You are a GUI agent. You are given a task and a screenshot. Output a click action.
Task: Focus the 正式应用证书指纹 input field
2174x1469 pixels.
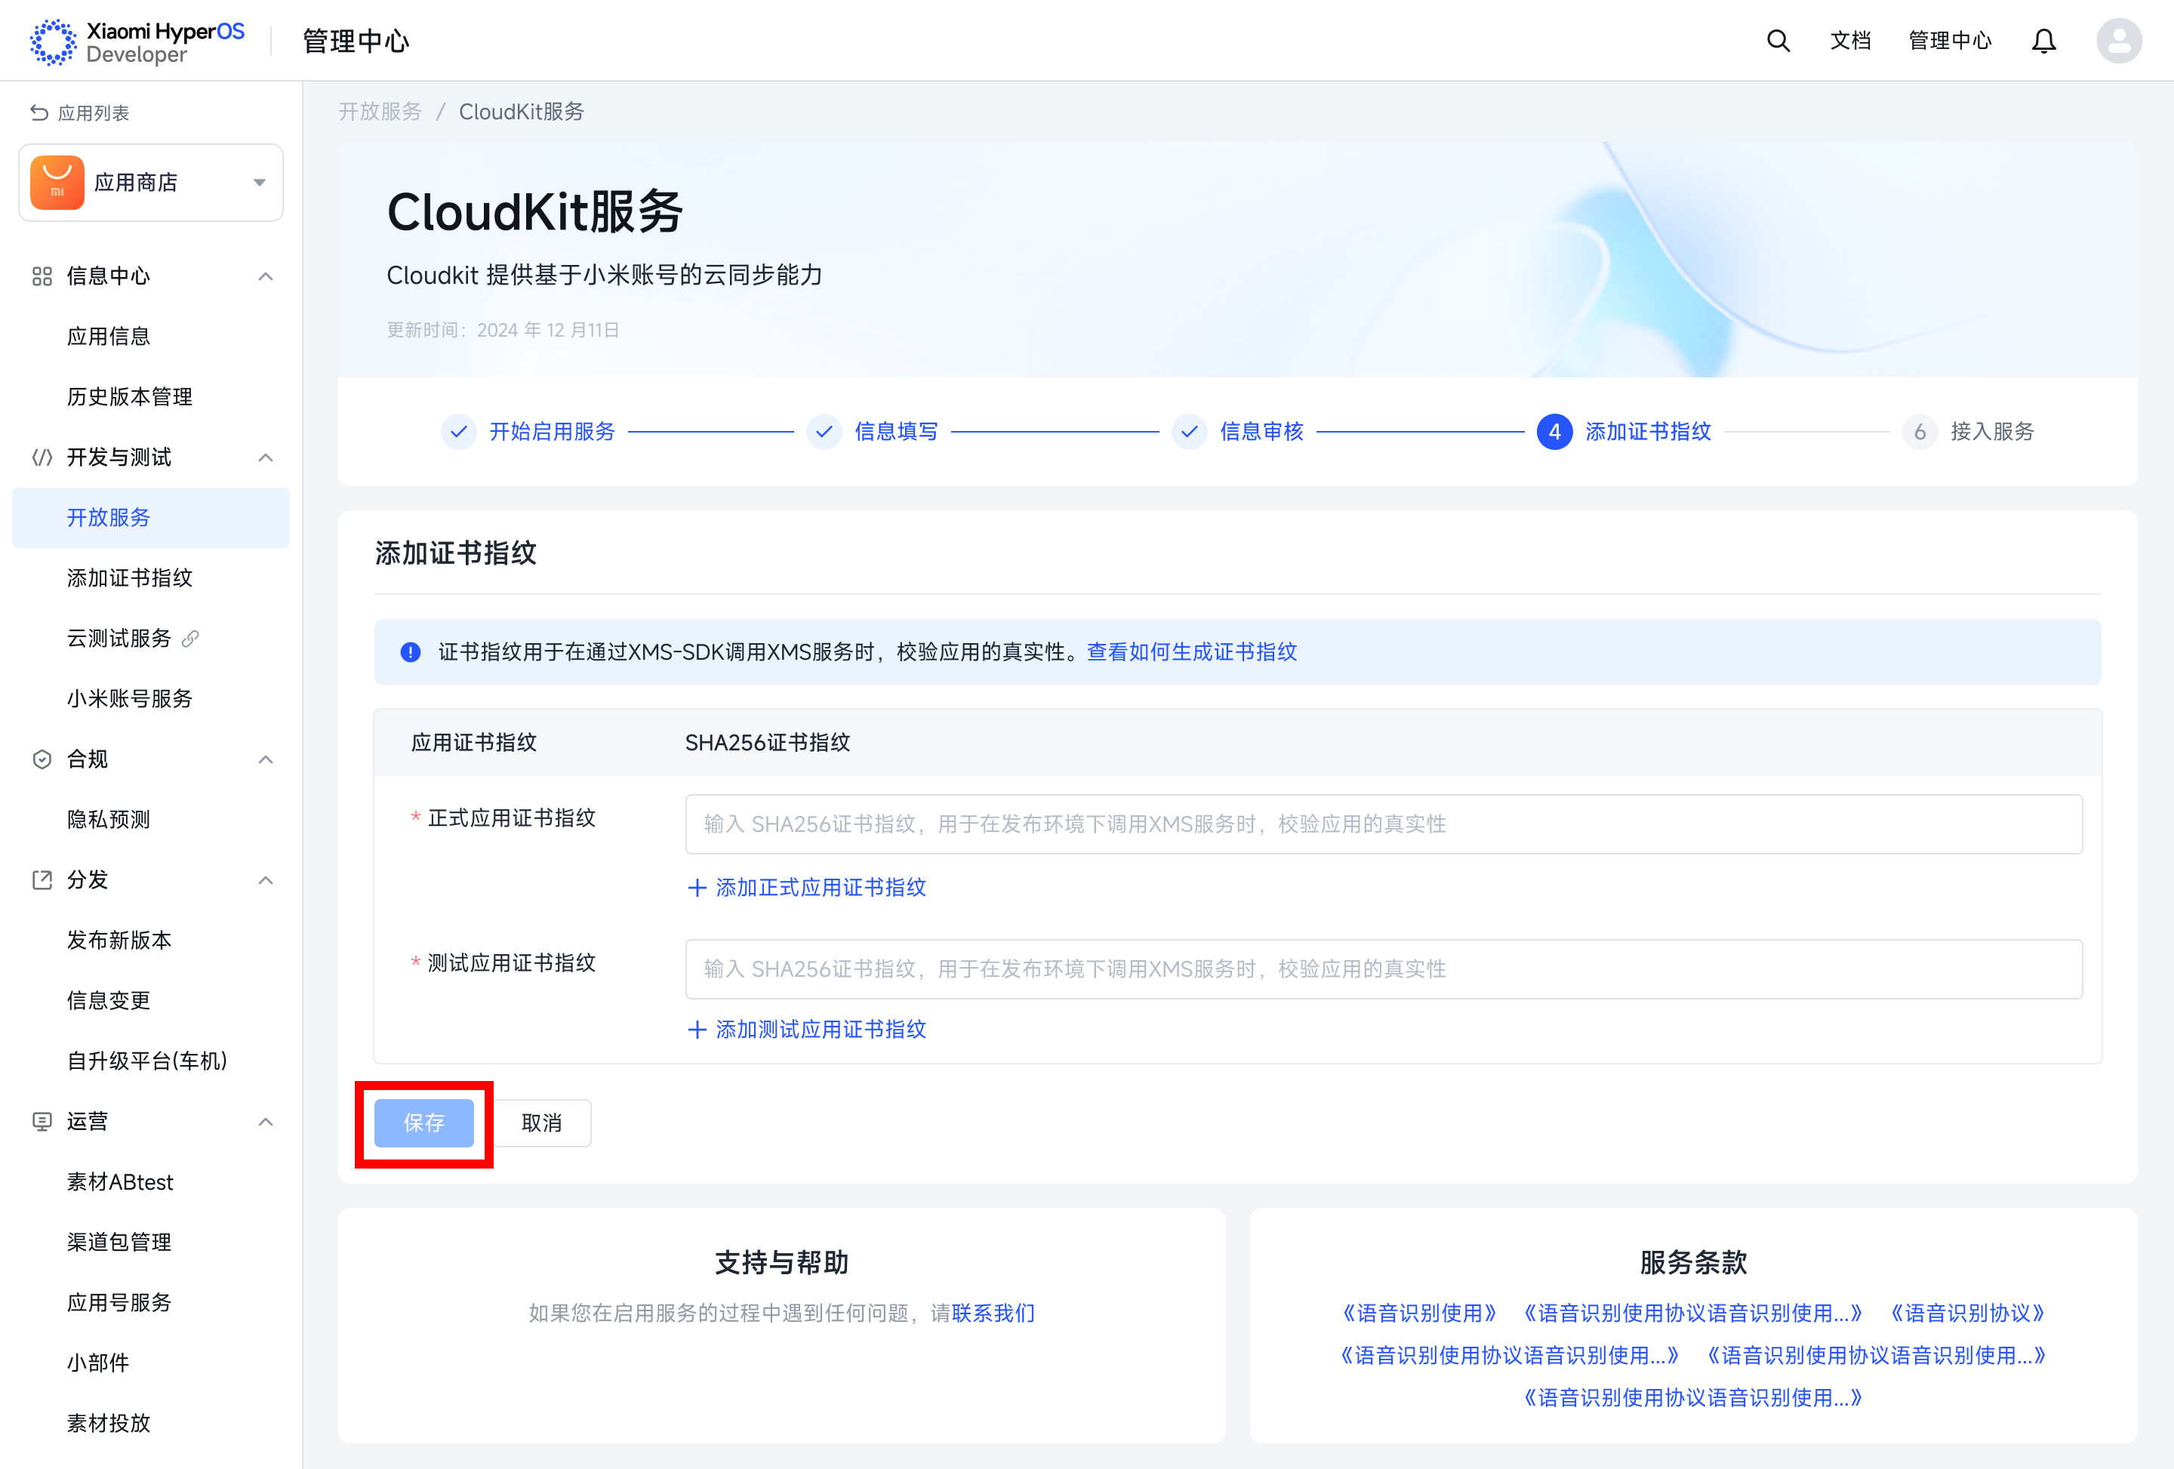click(1384, 824)
